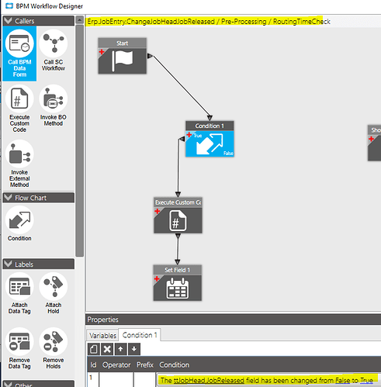Select the Invoke External Method item

pos(19,164)
